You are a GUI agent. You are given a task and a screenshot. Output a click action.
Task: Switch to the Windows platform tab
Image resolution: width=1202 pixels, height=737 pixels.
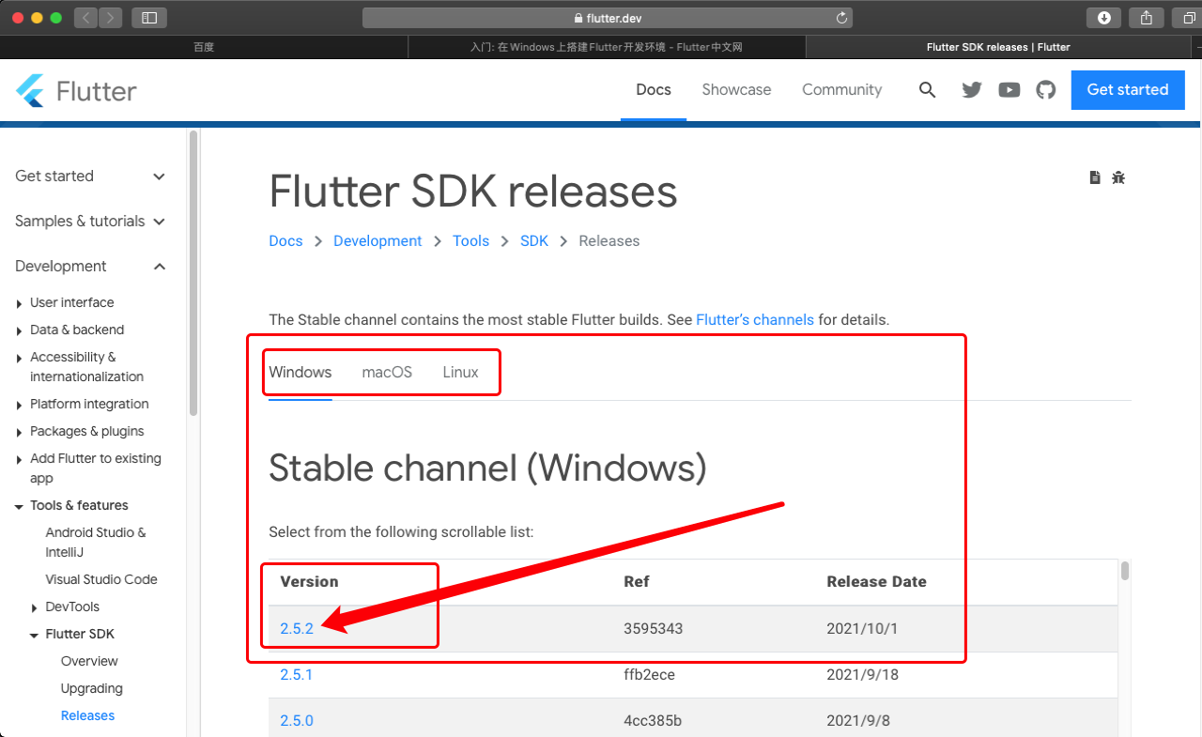pyautogui.click(x=300, y=373)
